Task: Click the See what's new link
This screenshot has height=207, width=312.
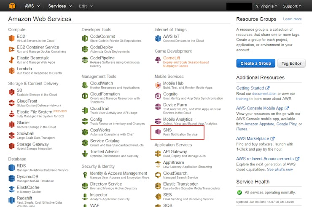Action: (280, 169)
